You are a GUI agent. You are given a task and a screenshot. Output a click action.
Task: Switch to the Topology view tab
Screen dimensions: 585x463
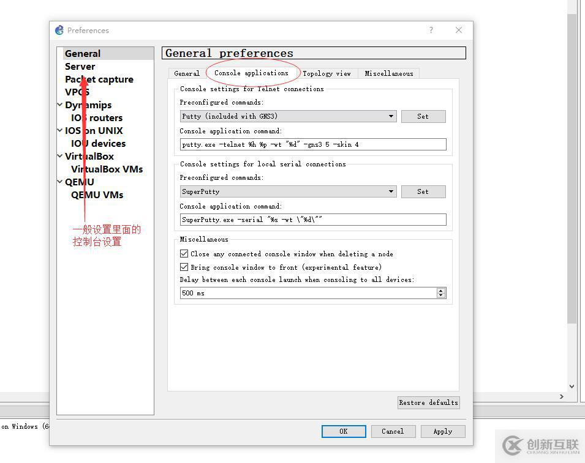(327, 73)
